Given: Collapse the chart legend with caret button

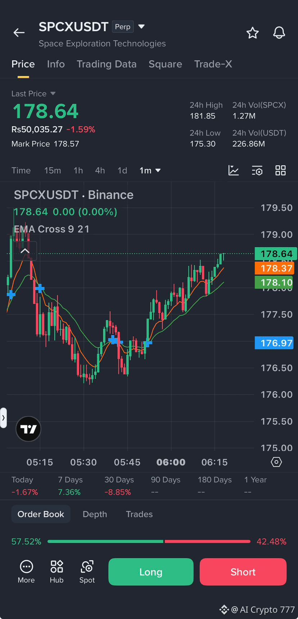Looking at the screenshot, I should click(25, 251).
